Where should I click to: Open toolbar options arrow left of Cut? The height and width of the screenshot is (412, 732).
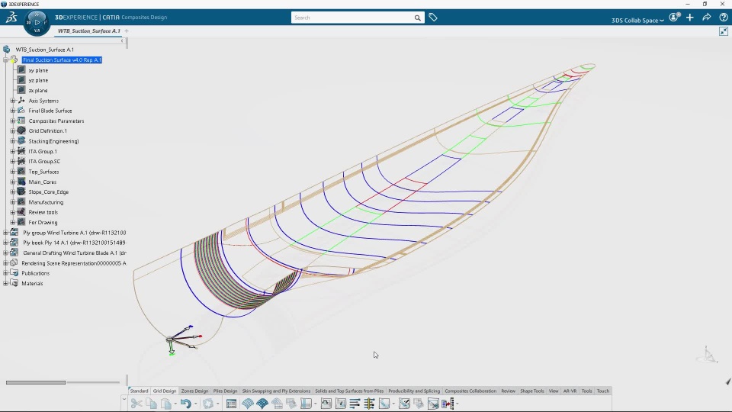point(124,399)
